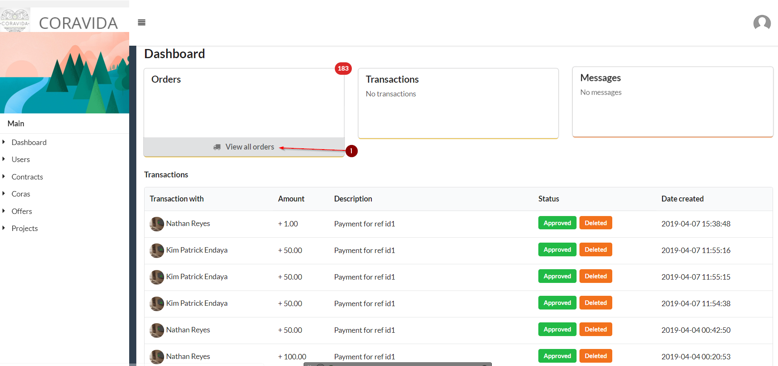Click Nathan Reyes avatar on +100.00 row
Image resolution: width=778 pixels, height=366 pixels.
[x=157, y=357]
